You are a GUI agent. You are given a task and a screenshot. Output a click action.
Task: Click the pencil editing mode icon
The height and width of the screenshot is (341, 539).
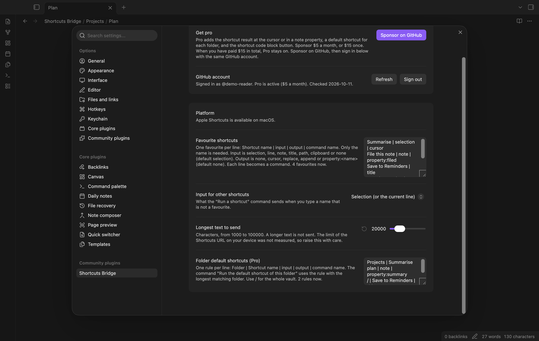coord(475,337)
